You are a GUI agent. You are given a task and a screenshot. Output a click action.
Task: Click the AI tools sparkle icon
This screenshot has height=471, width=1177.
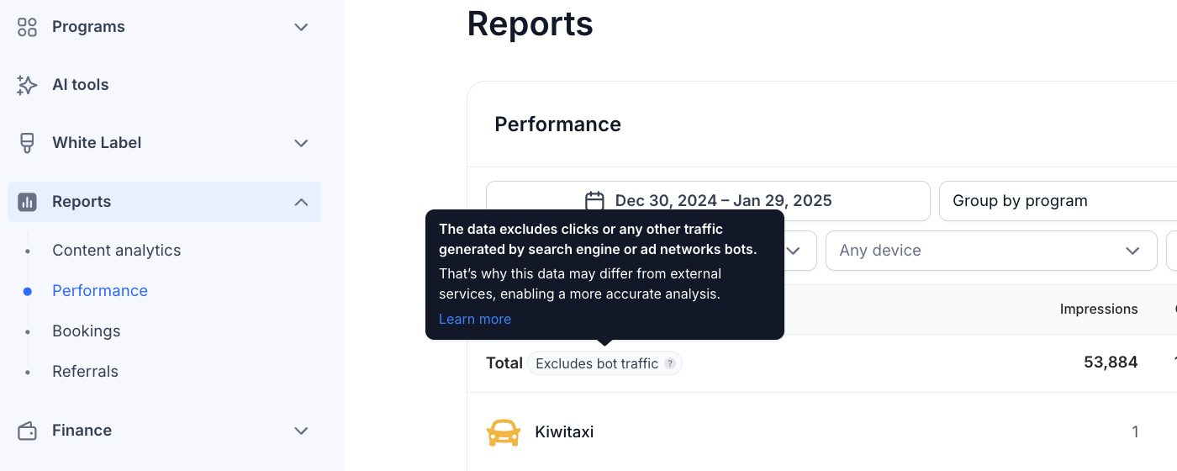click(x=27, y=85)
